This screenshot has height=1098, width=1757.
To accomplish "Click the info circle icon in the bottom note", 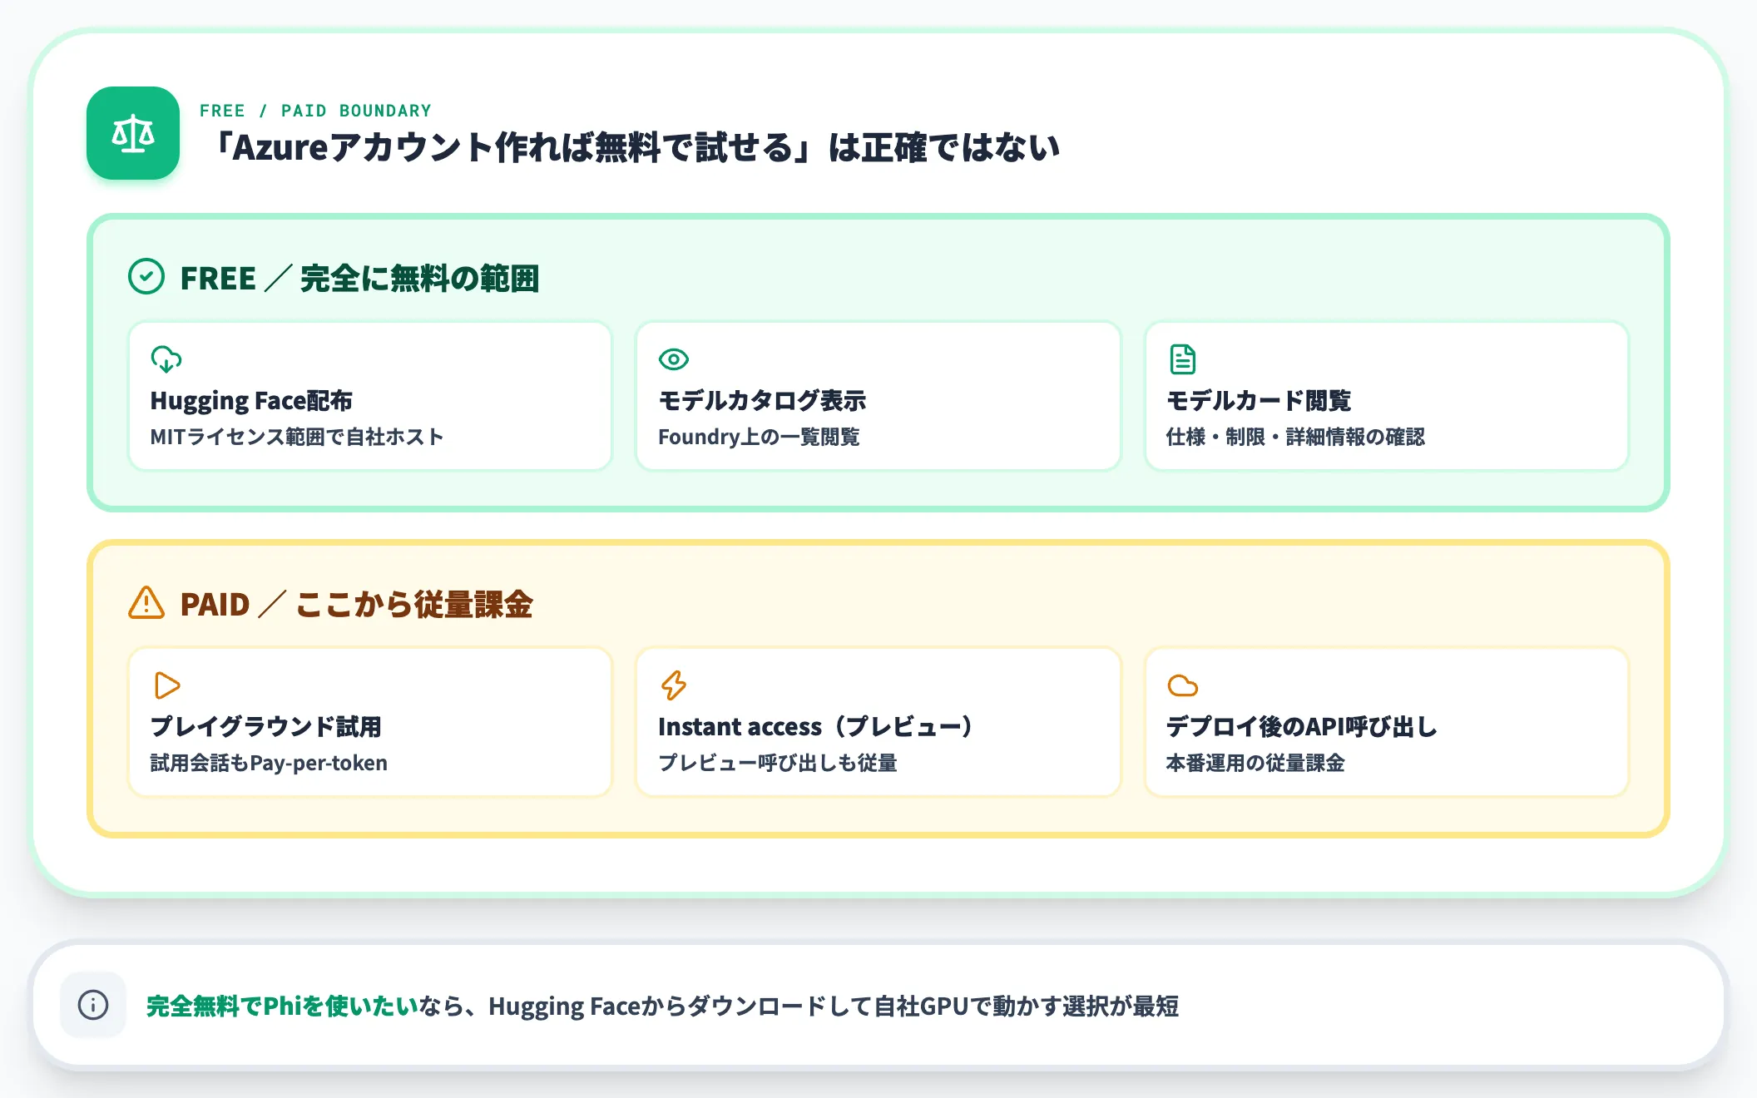I will point(93,1005).
